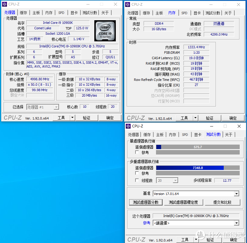The image size is (247, 243).
Task: Click the 測試處理器分數 button
Action: [145, 202]
